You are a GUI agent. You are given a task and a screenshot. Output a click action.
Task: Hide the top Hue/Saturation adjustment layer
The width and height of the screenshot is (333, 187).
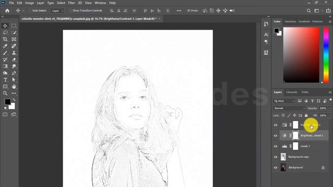click(276, 125)
